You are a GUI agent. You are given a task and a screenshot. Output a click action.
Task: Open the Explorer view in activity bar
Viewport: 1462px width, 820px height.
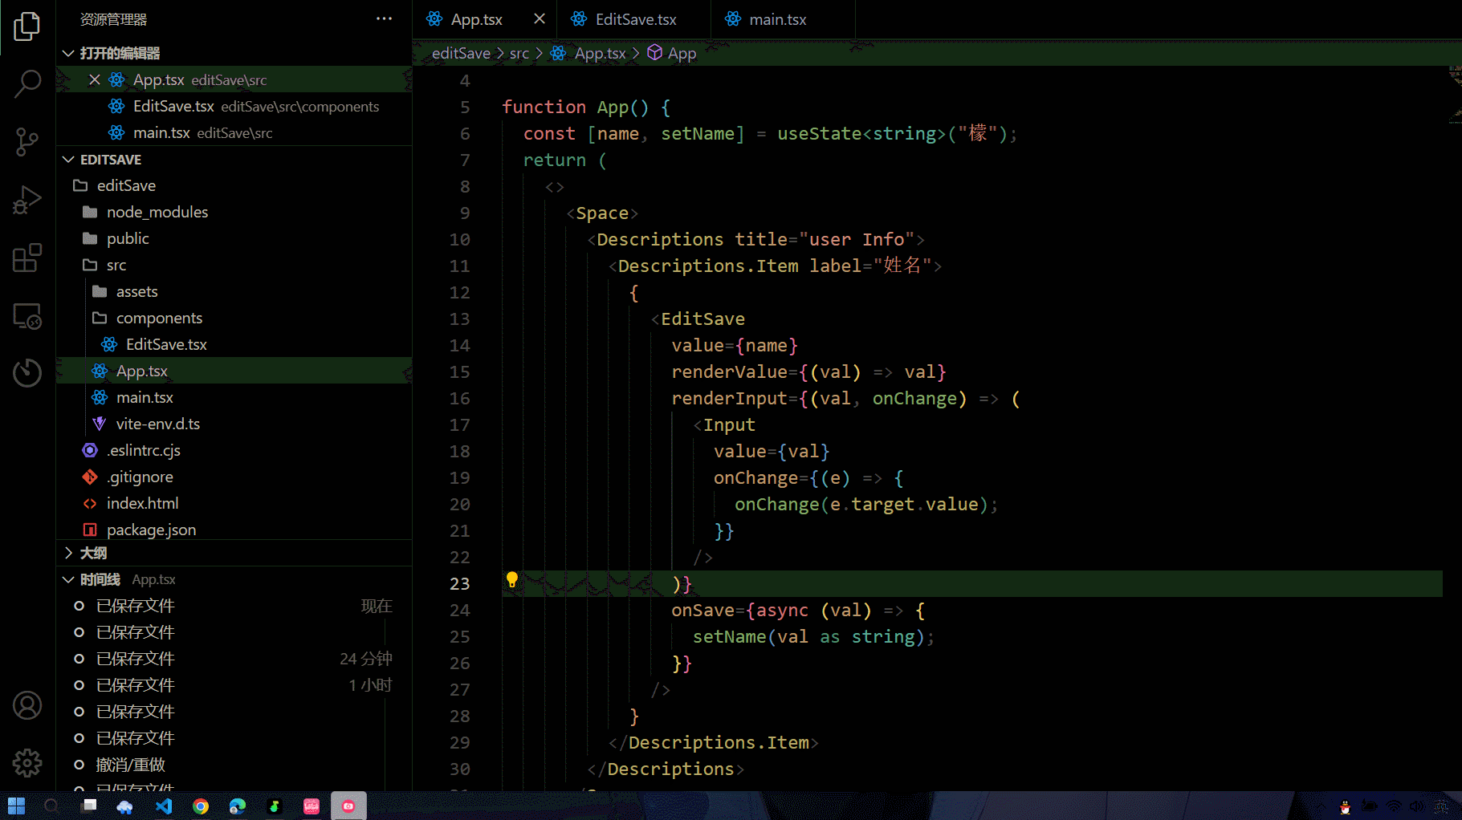pos(27,26)
